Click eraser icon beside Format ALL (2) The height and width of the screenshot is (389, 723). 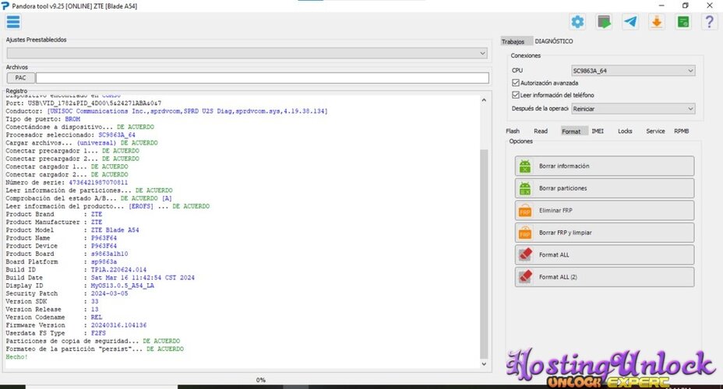525,277
